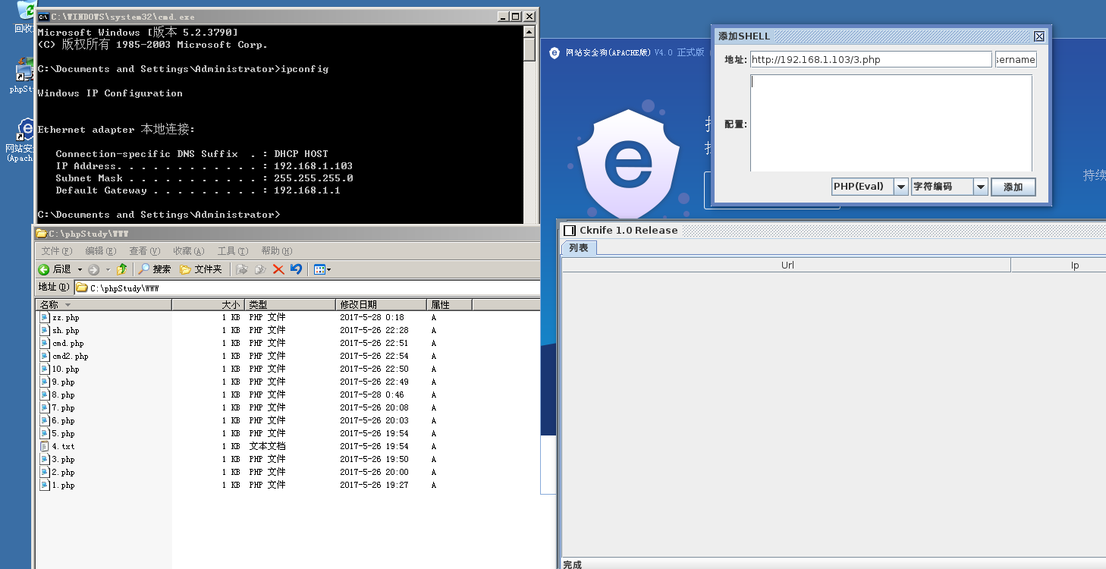Select the 3.php file icon
Image resolution: width=1106 pixels, height=569 pixels.
coord(45,460)
